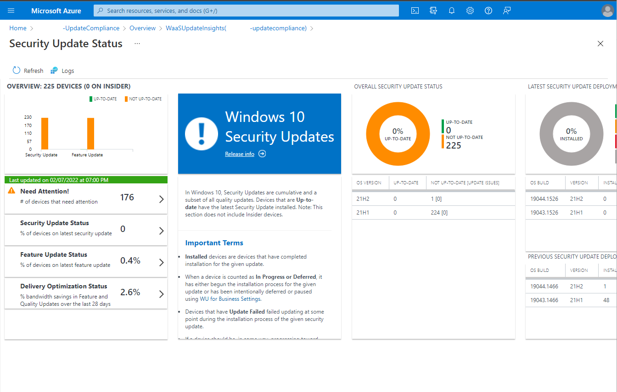Click NOT UP-TO-DATE count 225 beside donut

pos(454,145)
